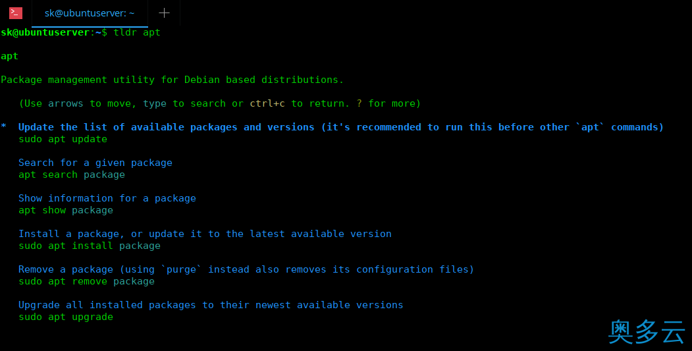Click the red terminal app icon
This screenshot has height=351, width=692.
point(15,13)
